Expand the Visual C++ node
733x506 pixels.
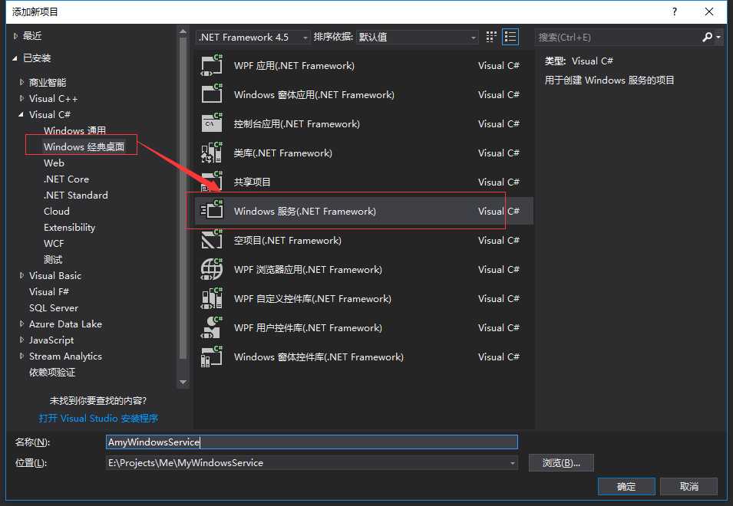click(x=21, y=98)
